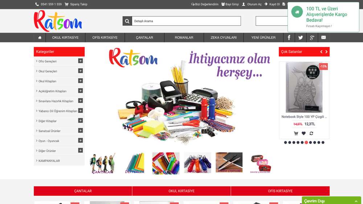Open Okul Kitapları category link
The height and width of the screenshot is (204, 363).
tap(48, 81)
